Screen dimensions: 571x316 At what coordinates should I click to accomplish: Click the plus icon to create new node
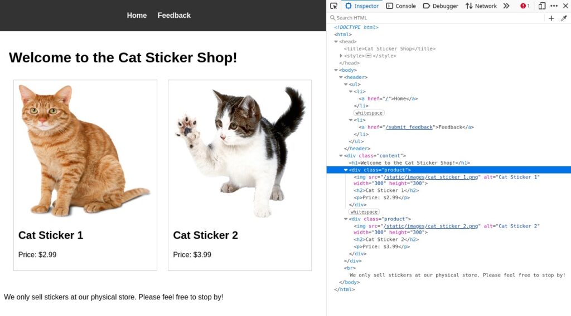[x=551, y=18]
